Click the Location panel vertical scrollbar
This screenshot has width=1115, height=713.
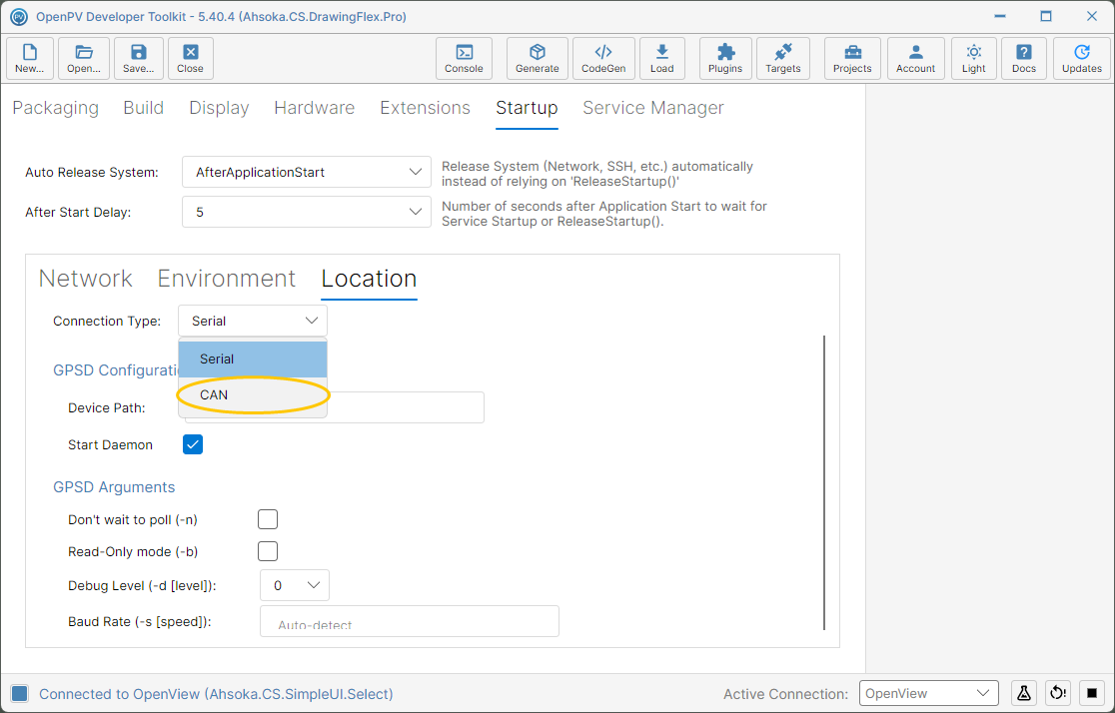(824, 482)
